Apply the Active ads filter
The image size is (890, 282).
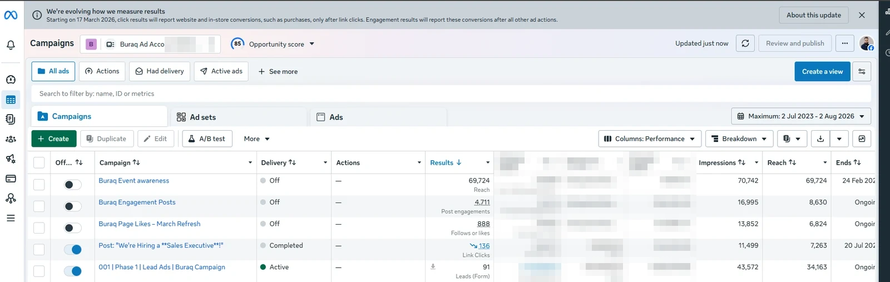pos(221,71)
